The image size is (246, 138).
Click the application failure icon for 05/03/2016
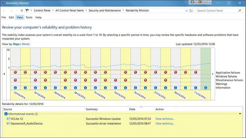click(x=135, y=72)
